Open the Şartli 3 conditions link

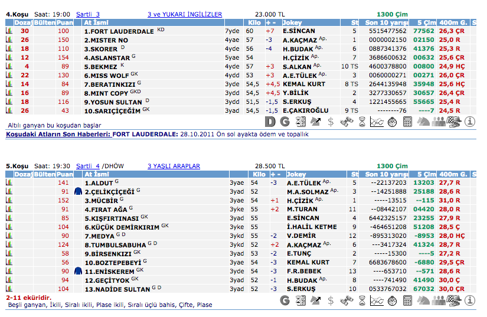tap(88, 14)
